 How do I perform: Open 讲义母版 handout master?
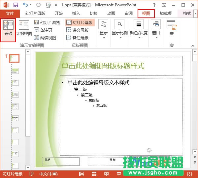(77, 30)
